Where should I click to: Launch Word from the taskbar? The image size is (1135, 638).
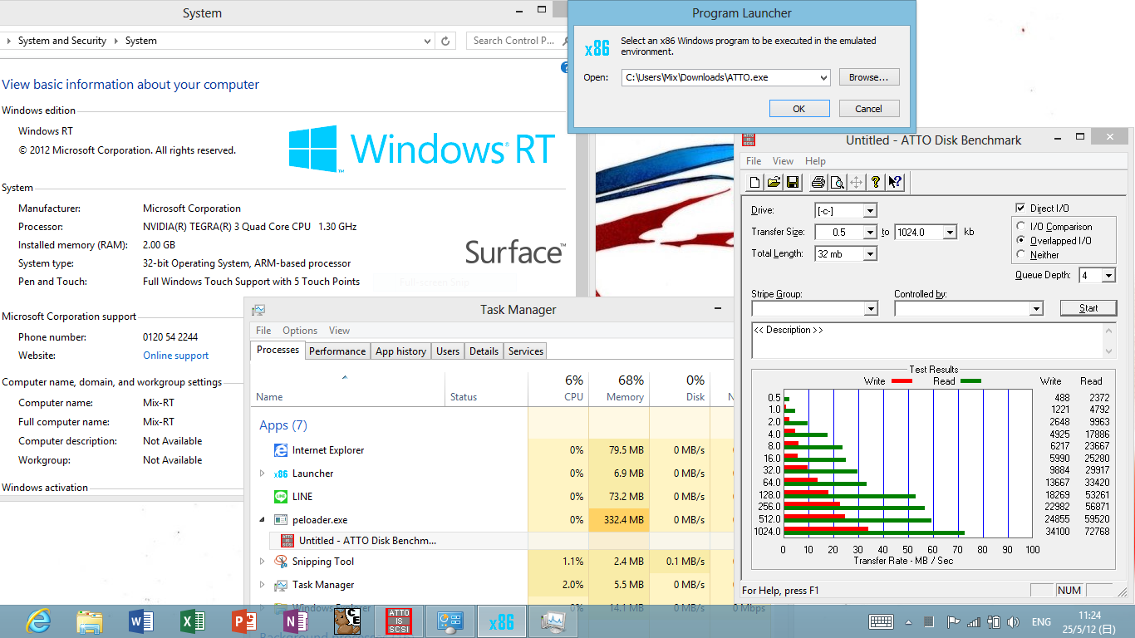click(141, 621)
